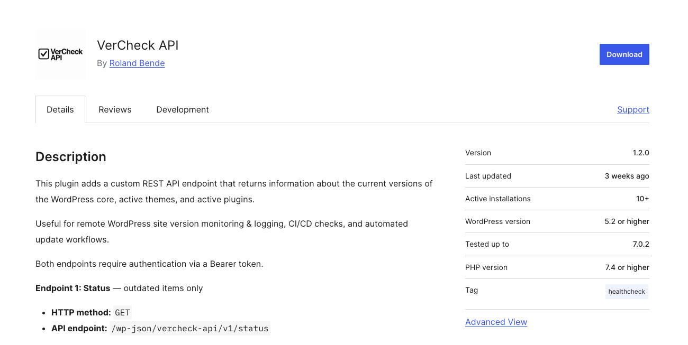
Task: Click the WordPress version '5.2 or higher' value
Action: 627,221
